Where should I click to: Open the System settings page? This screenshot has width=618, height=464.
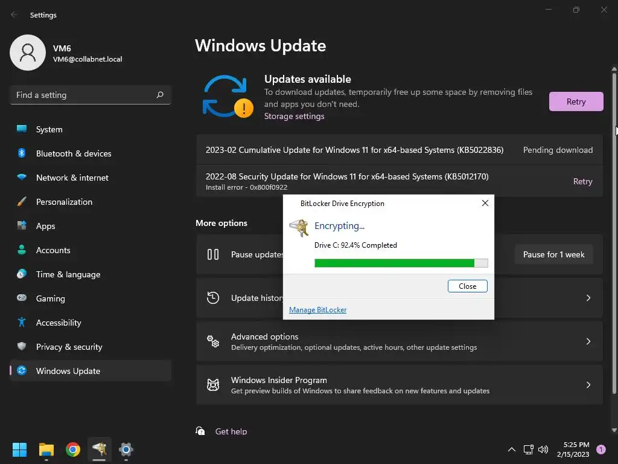click(x=91, y=129)
